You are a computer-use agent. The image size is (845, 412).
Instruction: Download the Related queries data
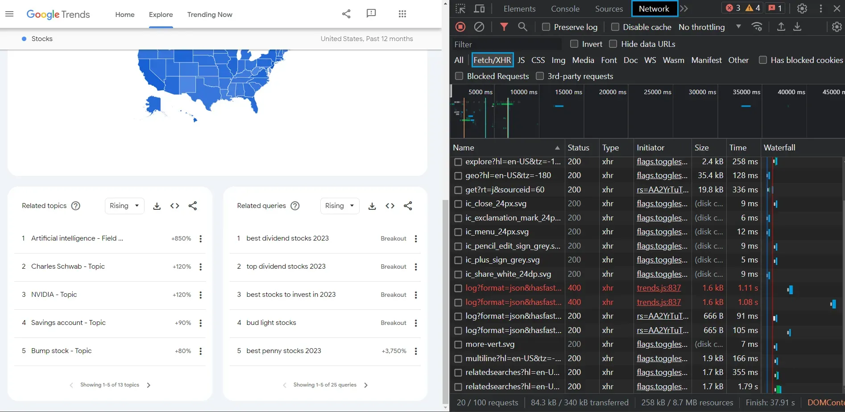pyautogui.click(x=372, y=206)
